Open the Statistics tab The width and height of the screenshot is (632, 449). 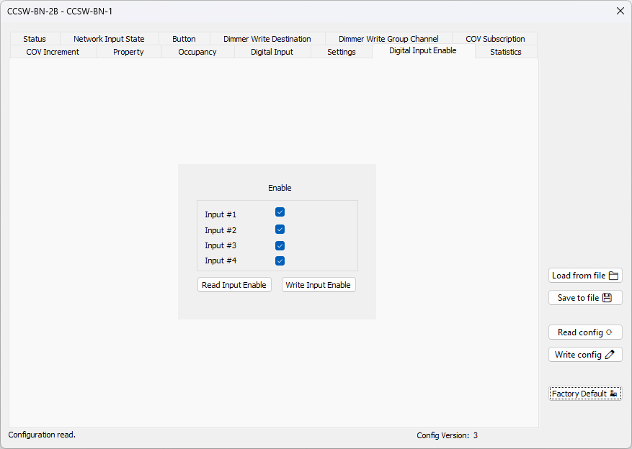tap(506, 52)
